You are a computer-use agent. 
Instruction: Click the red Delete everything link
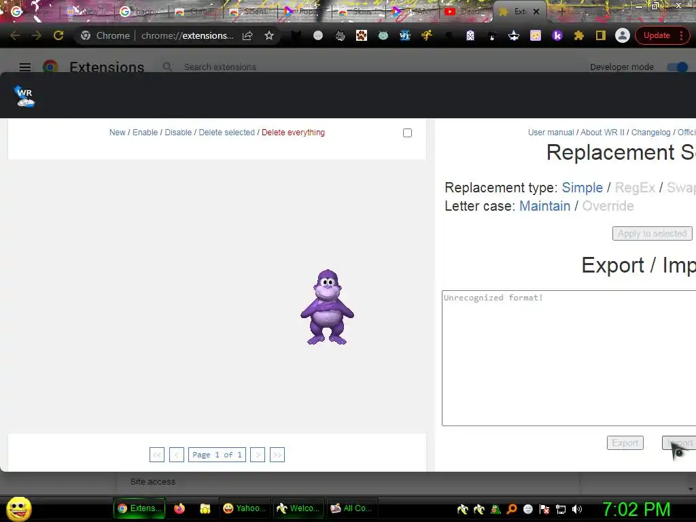(x=293, y=133)
